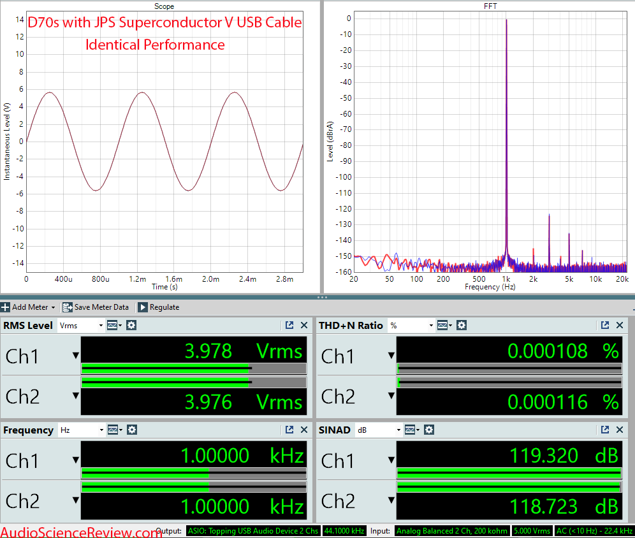635x538 pixels.
Task: Click the panel splitter dots handle
Action: coord(322,298)
